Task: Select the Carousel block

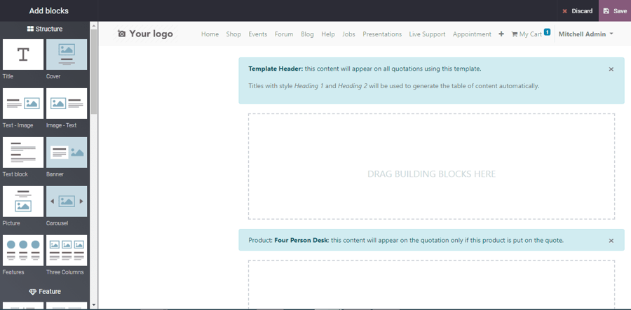Action: [67, 202]
